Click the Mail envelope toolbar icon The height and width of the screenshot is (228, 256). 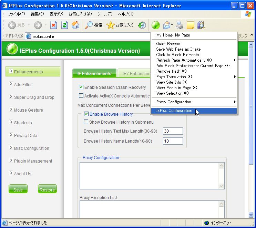(167, 25)
